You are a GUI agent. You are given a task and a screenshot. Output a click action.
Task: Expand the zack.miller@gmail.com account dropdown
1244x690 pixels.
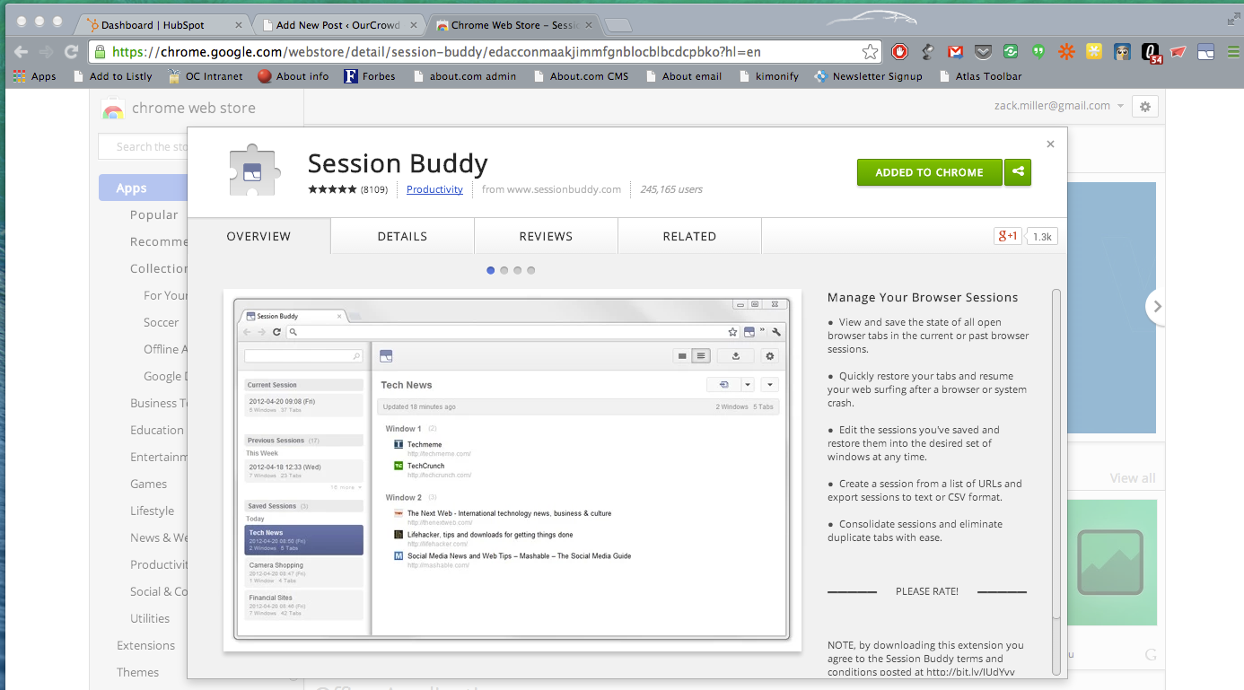point(1058,106)
